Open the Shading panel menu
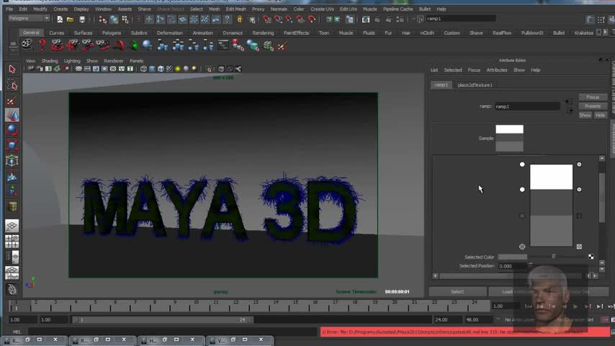Screen dimensions: 615x346 pyautogui.click(x=49, y=61)
